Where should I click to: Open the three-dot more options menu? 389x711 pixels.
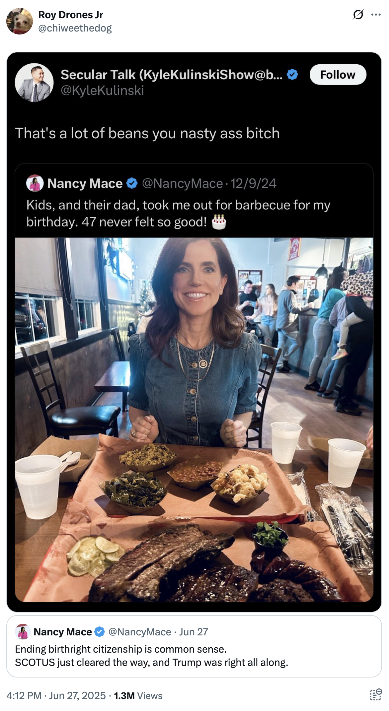point(376,15)
